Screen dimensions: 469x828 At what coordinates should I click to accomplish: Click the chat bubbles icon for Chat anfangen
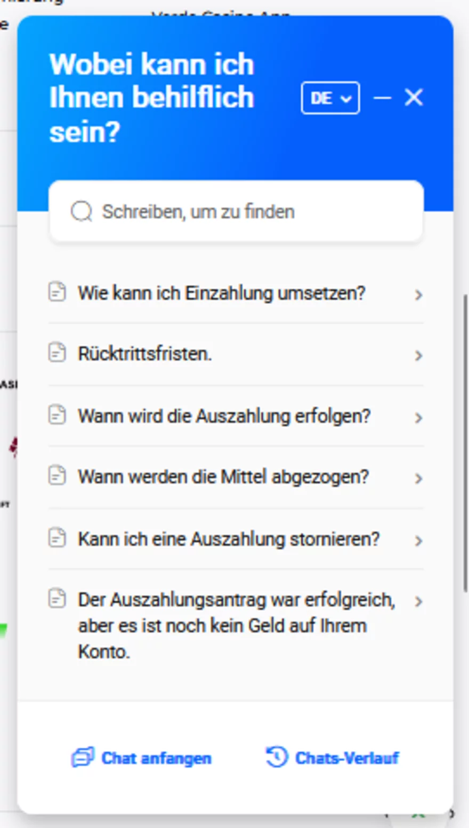click(x=83, y=757)
